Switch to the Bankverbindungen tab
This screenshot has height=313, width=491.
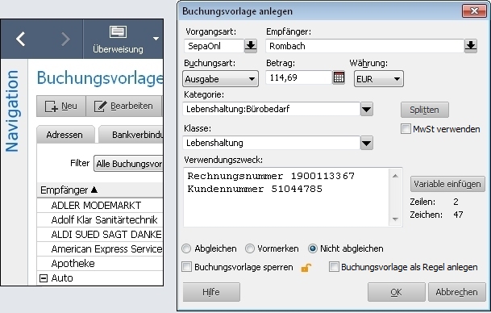(x=131, y=135)
